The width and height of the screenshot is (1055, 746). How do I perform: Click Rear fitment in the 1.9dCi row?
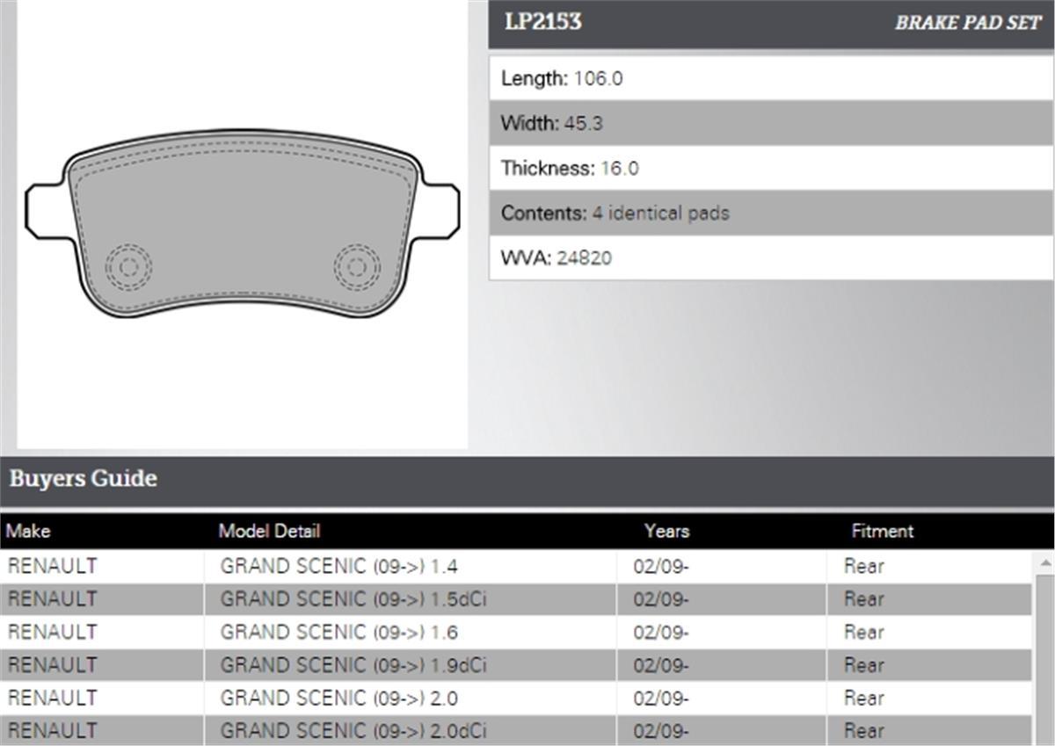863,665
